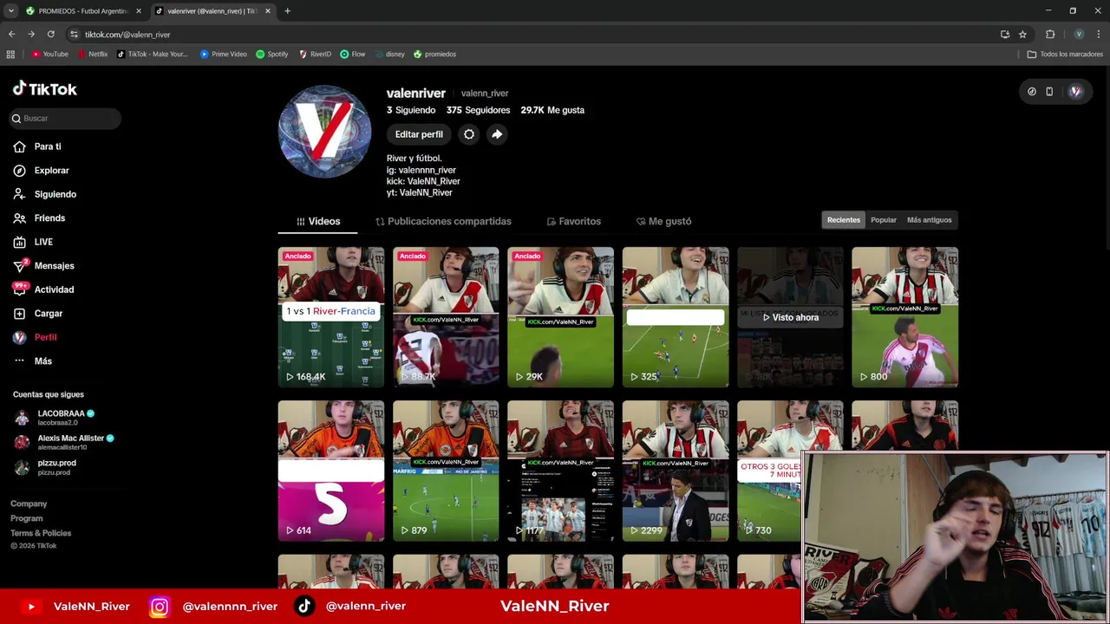1110x624 pixels.
Task: Click the profile avatar picture
Action: (x=324, y=132)
